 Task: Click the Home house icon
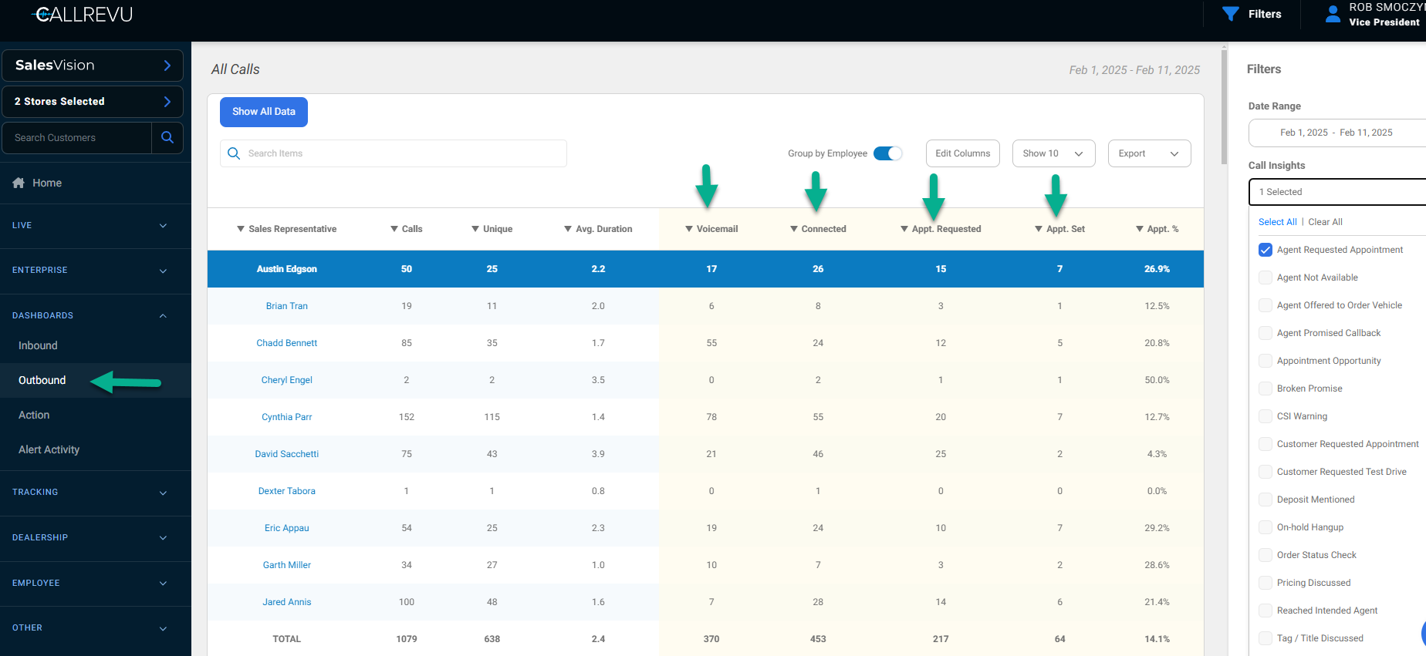tap(19, 183)
